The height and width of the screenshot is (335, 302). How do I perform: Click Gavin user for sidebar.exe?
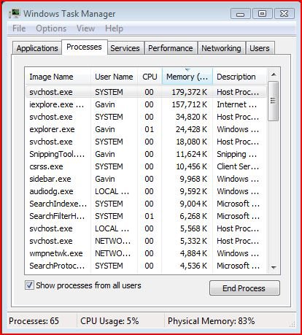pyautogui.click(x=105, y=179)
